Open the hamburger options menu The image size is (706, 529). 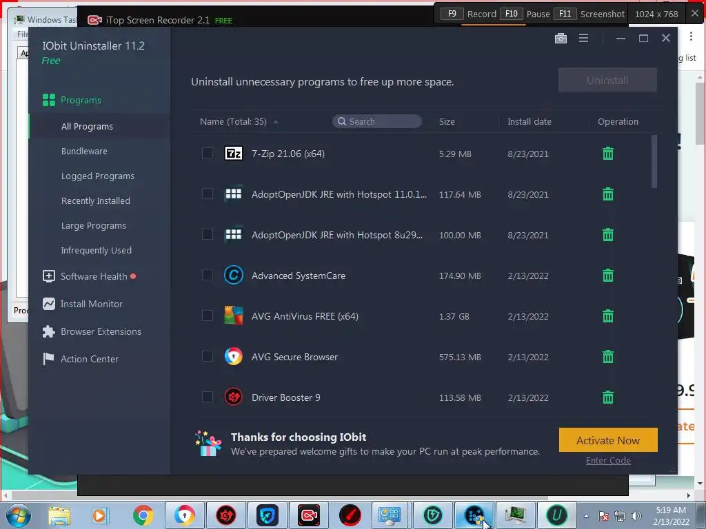tap(583, 39)
